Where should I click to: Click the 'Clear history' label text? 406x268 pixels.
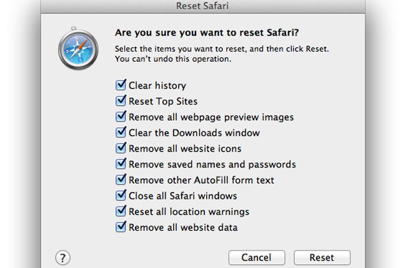pyautogui.click(x=157, y=85)
